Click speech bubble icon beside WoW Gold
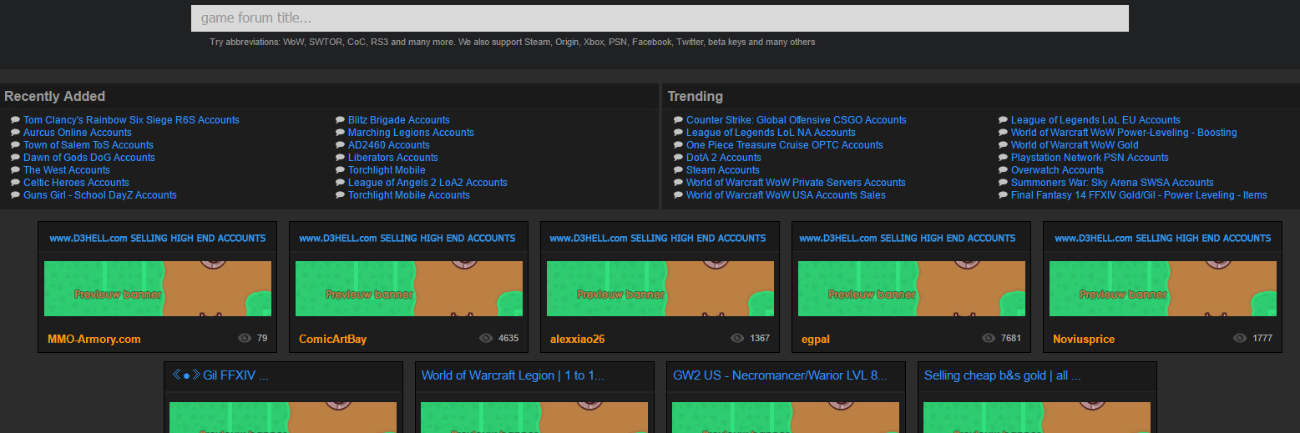This screenshot has height=433, width=1300. click(1004, 145)
